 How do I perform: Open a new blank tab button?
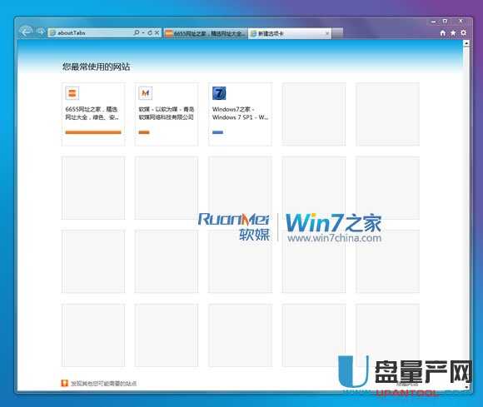coord(337,33)
